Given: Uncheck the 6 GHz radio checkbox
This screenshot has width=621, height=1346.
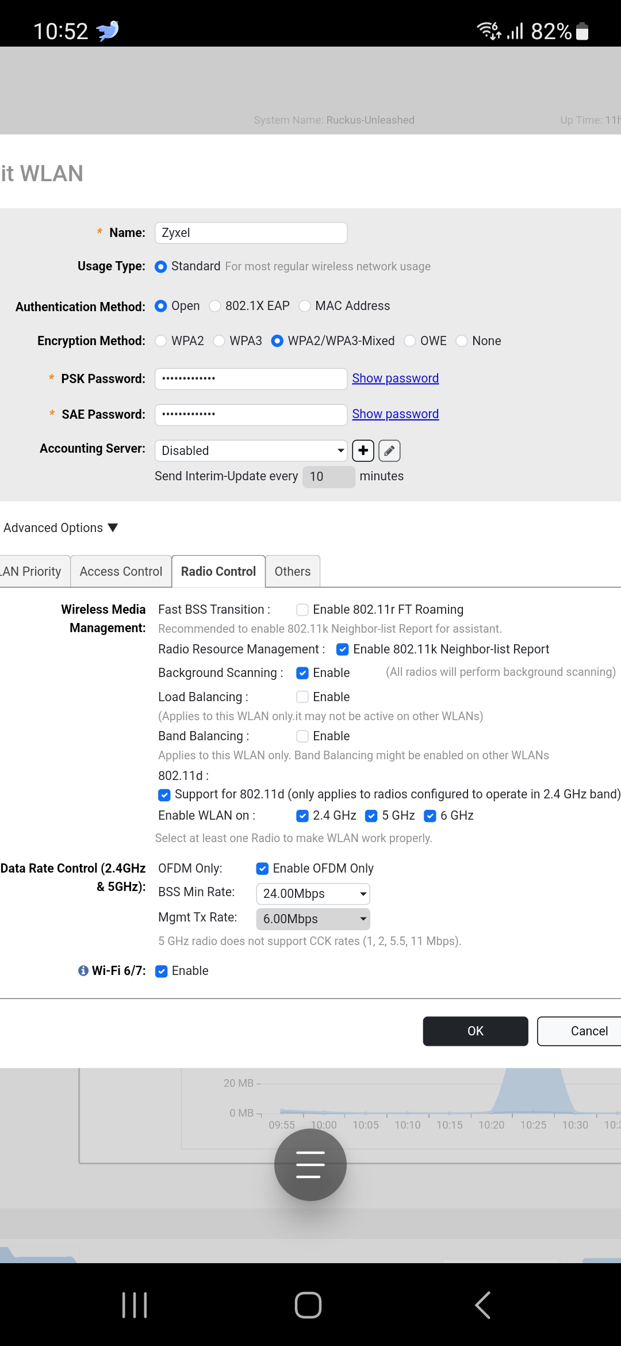Looking at the screenshot, I should (430, 816).
